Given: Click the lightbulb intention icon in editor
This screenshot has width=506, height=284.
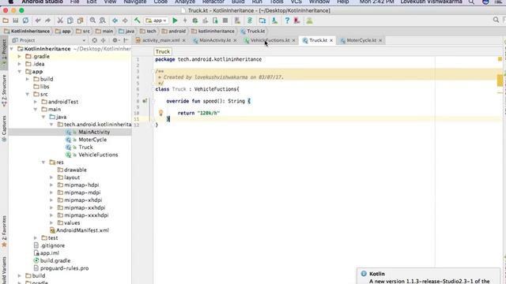Looking at the screenshot, I should click(160, 112).
